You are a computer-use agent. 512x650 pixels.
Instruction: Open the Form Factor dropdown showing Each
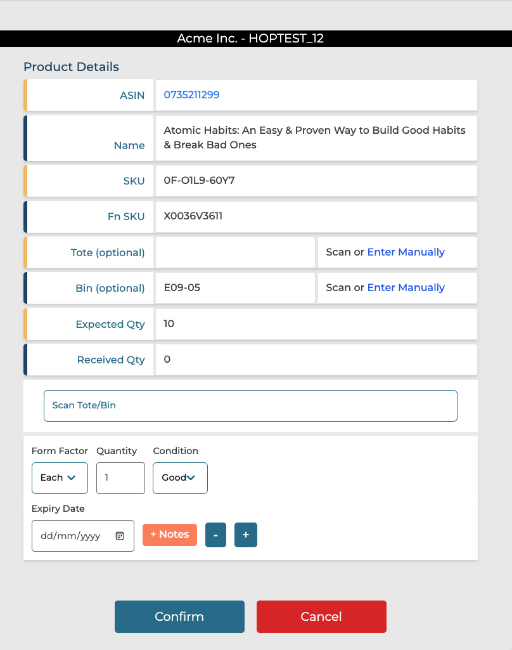point(60,478)
